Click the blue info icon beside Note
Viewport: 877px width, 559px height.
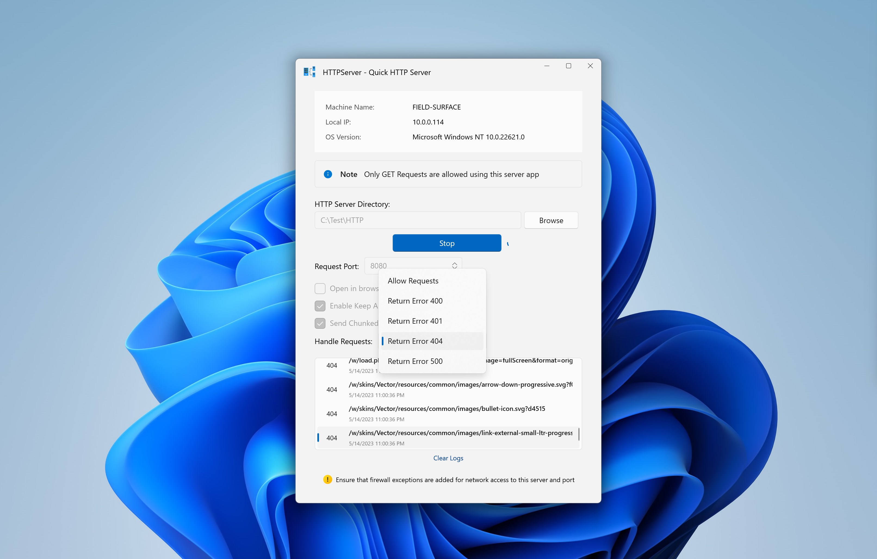click(x=328, y=174)
